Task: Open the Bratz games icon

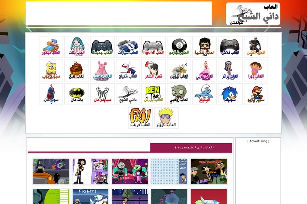Action: 230,70
